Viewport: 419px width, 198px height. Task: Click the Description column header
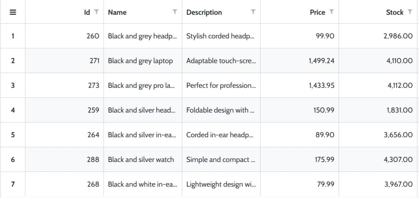pos(204,12)
